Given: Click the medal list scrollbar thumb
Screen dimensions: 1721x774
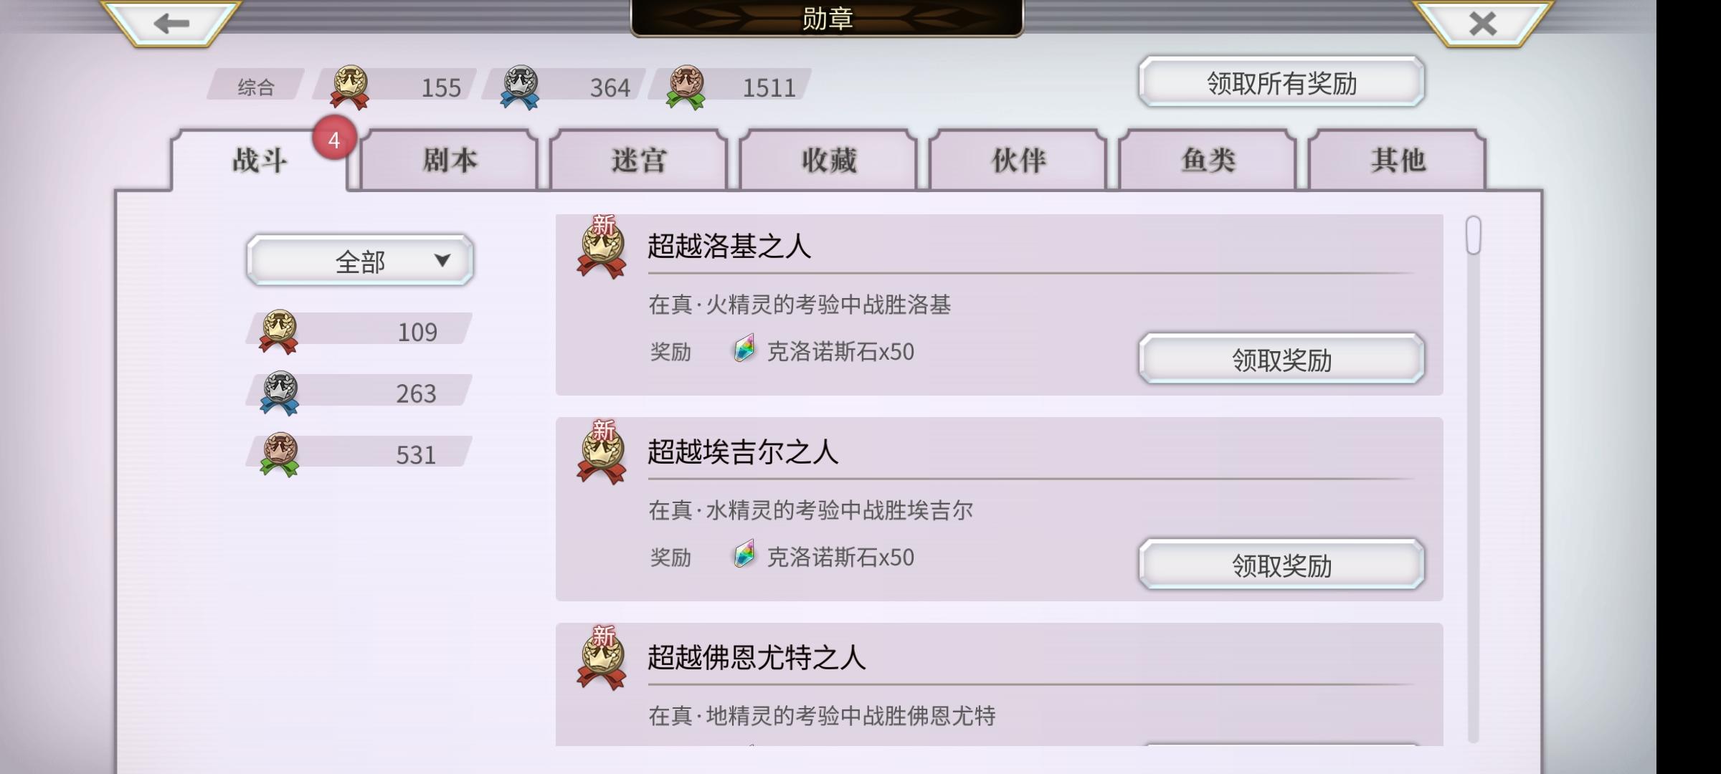Looking at the screenshot, I should (1474, 235).
